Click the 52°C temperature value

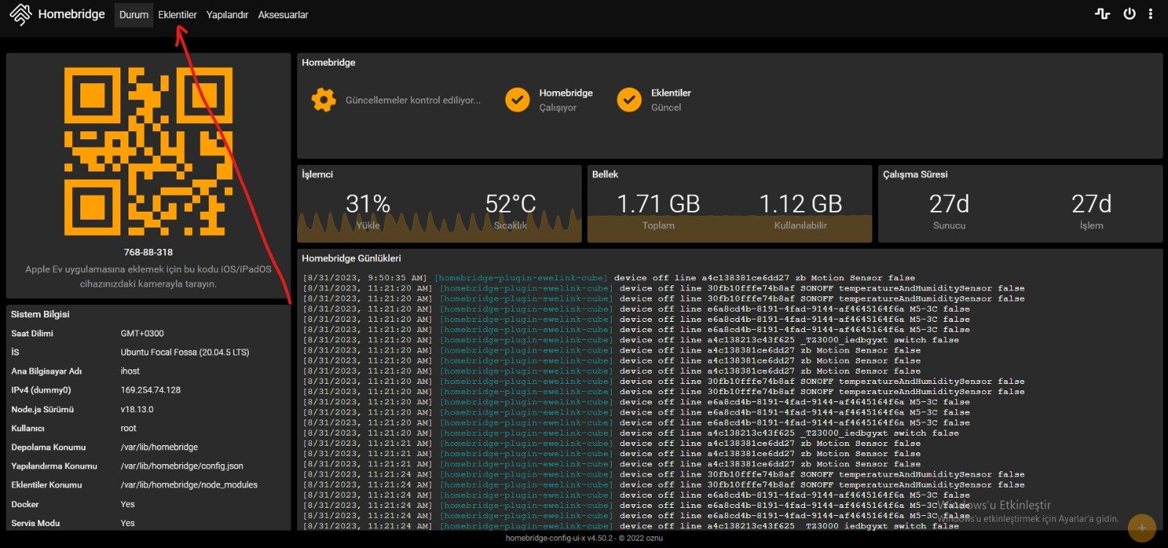click(x=510, y=204)
